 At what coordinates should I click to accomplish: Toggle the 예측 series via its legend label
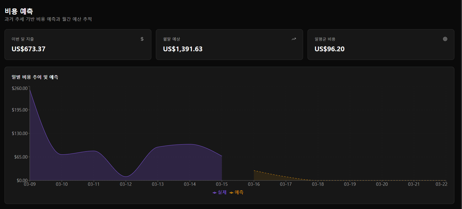(x=239, y=192)
